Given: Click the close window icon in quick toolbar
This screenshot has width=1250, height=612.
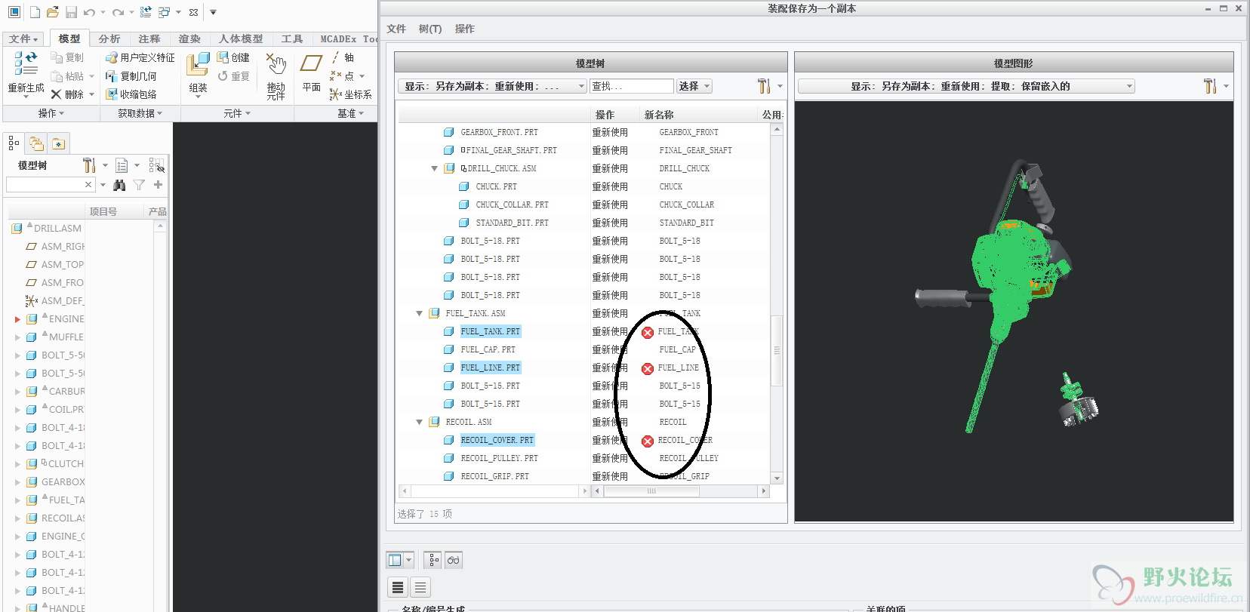Looking at the screenshot, I should coord(194,12).
